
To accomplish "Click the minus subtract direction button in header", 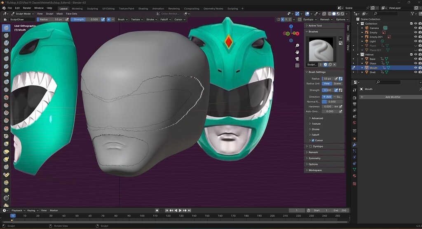I will [x=113, y=19].
